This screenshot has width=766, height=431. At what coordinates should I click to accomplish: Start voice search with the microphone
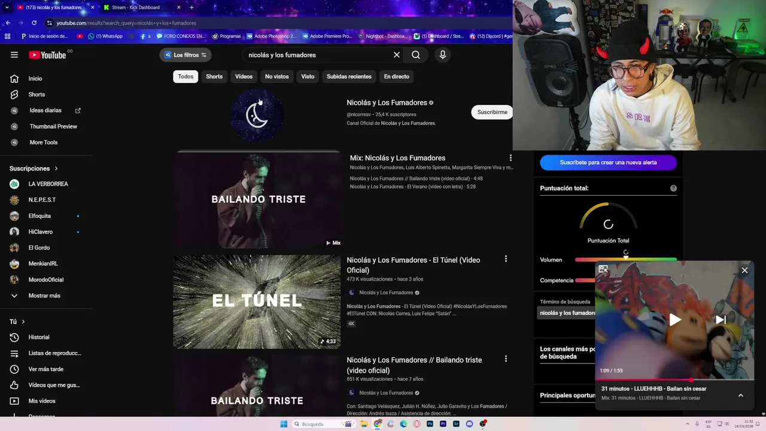pos(443,55)
